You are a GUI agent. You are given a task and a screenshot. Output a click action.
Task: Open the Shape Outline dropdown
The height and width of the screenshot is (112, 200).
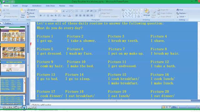coord(165,13)
